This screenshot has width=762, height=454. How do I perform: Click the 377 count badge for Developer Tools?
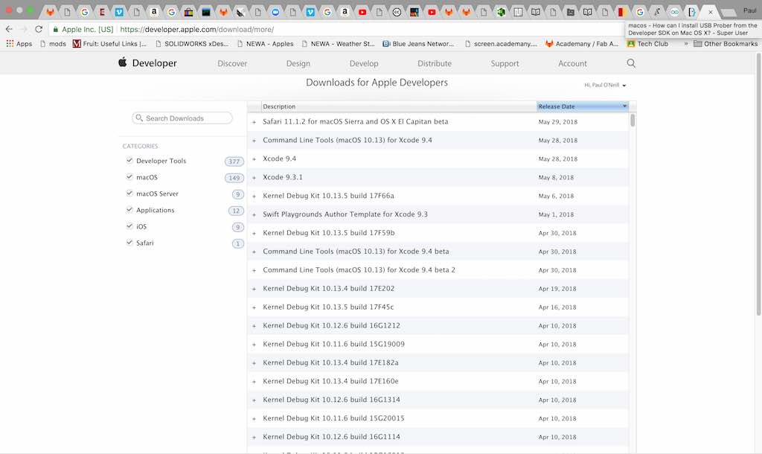pos(234,161)
